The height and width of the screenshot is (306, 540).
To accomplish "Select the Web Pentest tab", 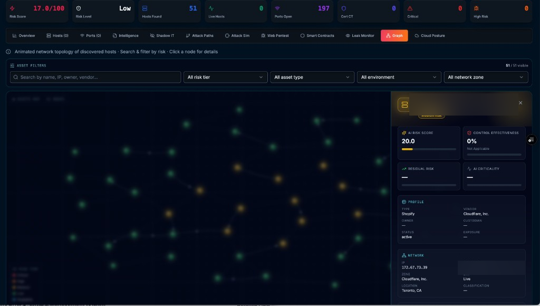I will [x=275, y=35].
